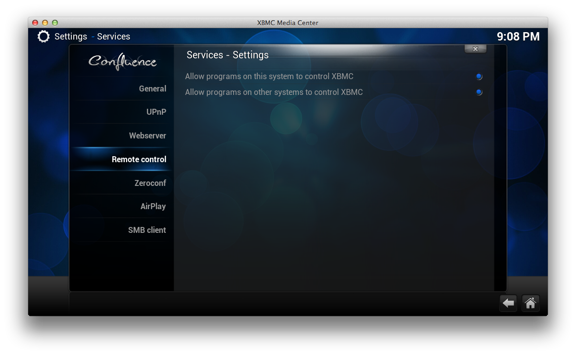576x355 pixels.
Task: Click the XBMC Media Center title bar text
Action: click(288, 23)
